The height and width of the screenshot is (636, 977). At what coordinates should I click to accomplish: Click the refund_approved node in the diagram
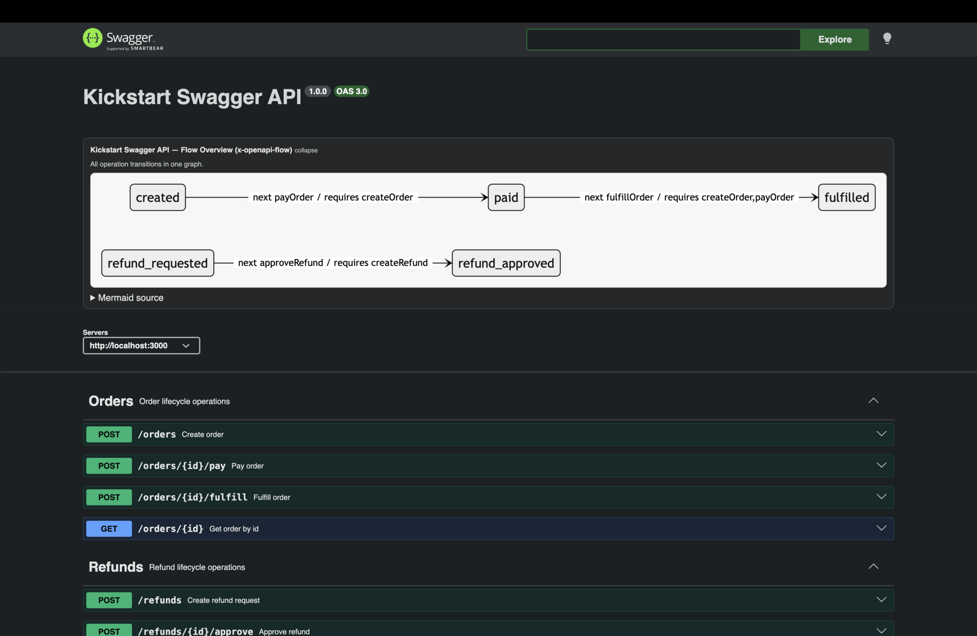tap(505, 263)
